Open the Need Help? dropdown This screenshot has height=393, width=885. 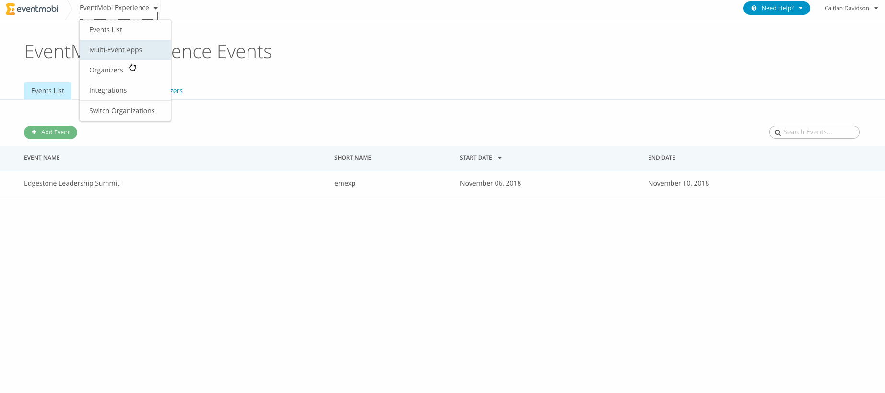coord(777,8)
